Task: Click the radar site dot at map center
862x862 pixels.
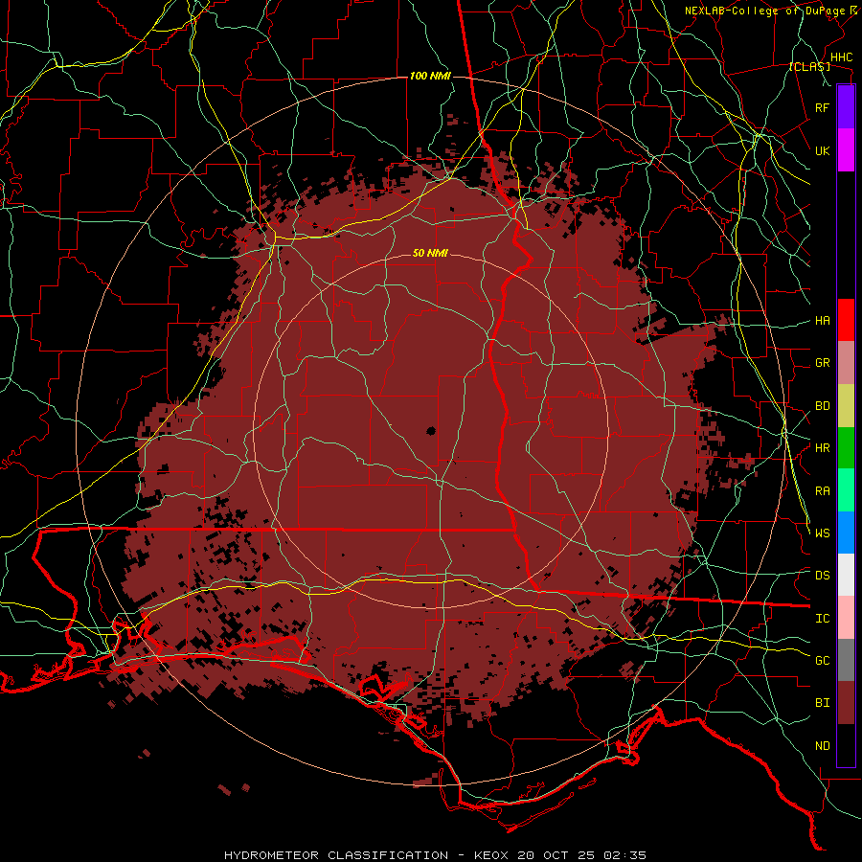Action: [430, 430]
